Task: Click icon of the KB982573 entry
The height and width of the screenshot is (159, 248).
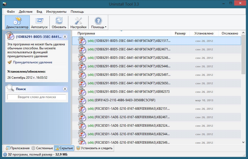Action: pos(82,92)
